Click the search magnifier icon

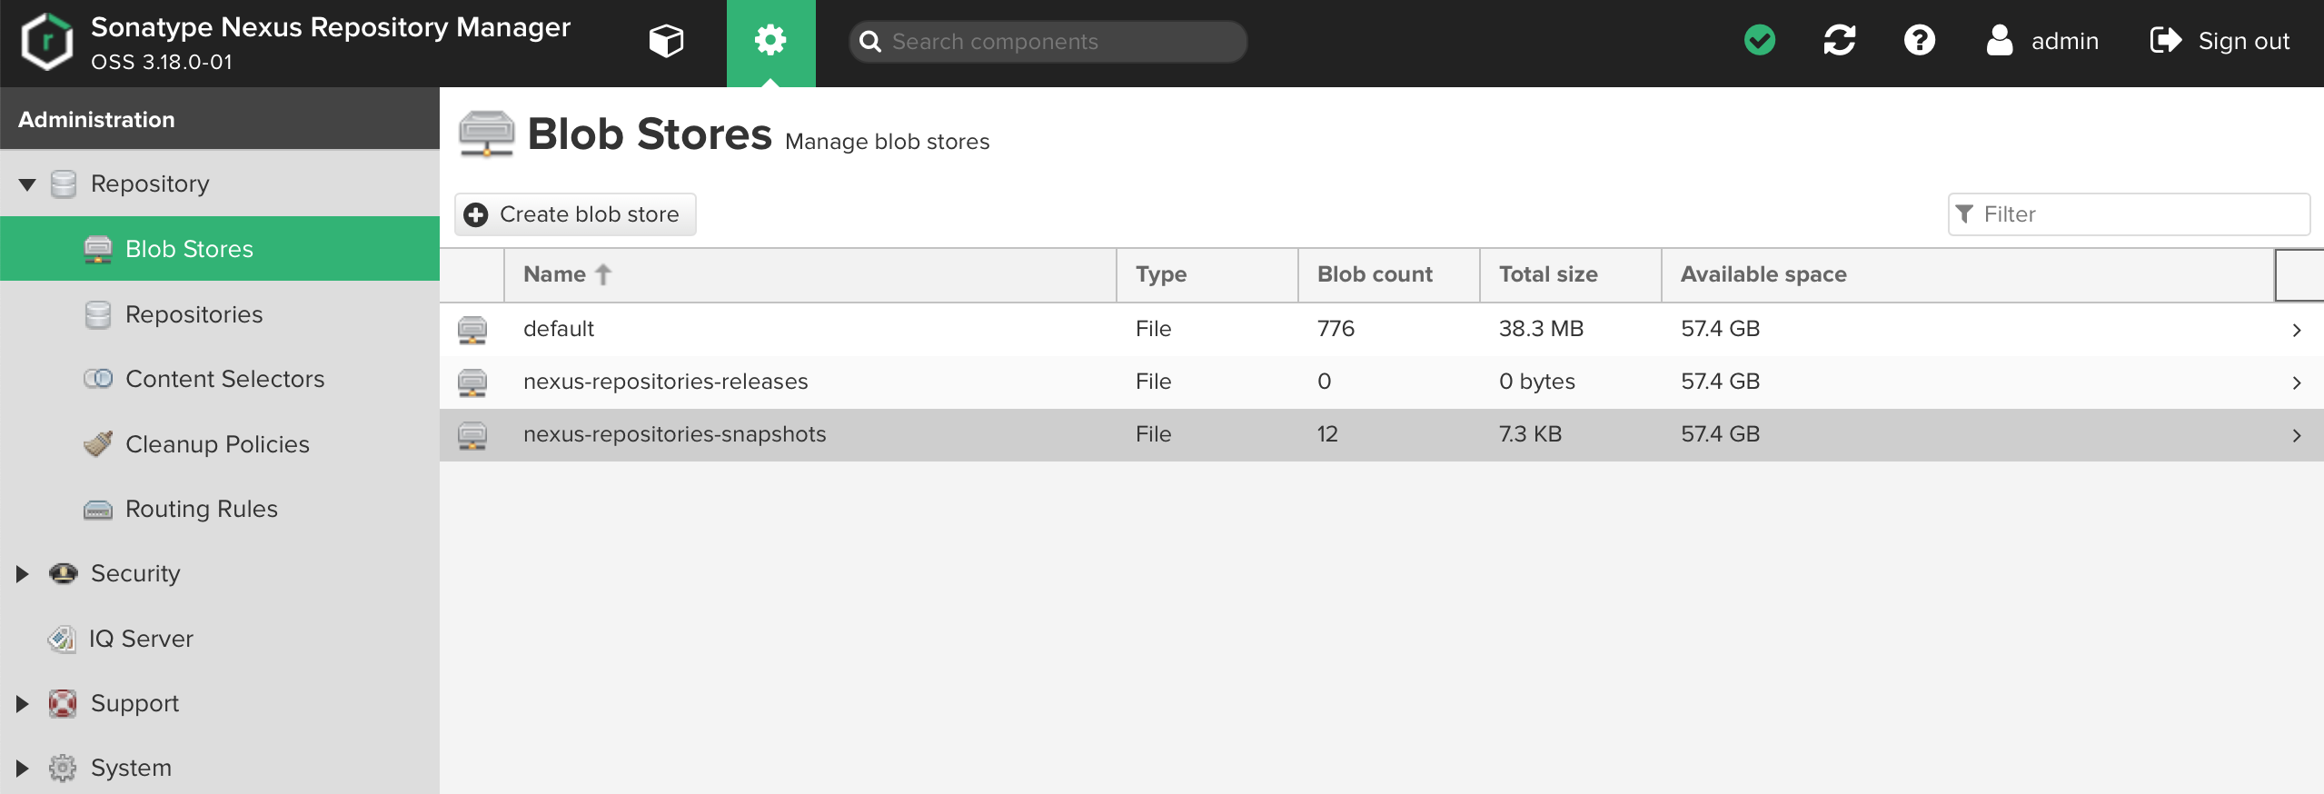click(870, 42)
